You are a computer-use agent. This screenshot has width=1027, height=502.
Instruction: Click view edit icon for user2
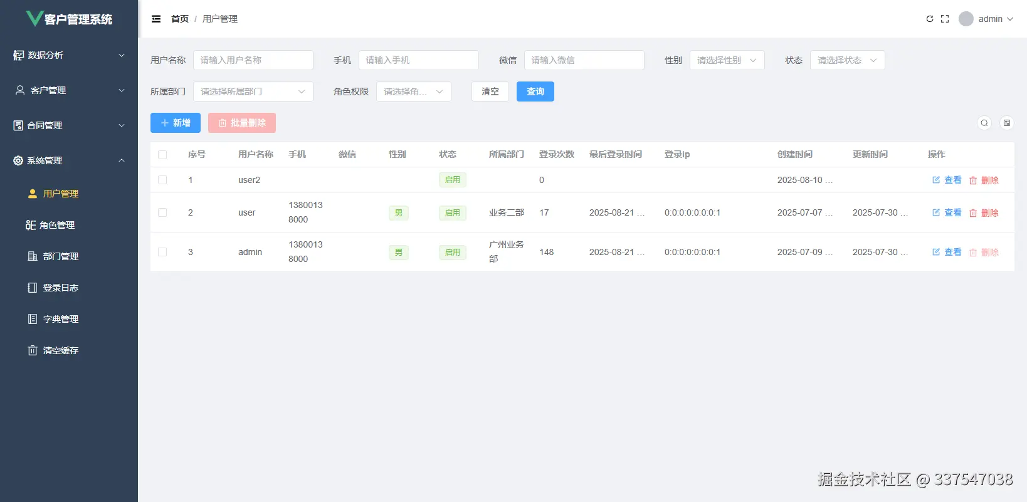pyautogui.click(x=936, y=180)
